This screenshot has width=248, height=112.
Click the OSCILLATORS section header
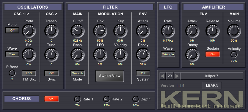[33, 7]
